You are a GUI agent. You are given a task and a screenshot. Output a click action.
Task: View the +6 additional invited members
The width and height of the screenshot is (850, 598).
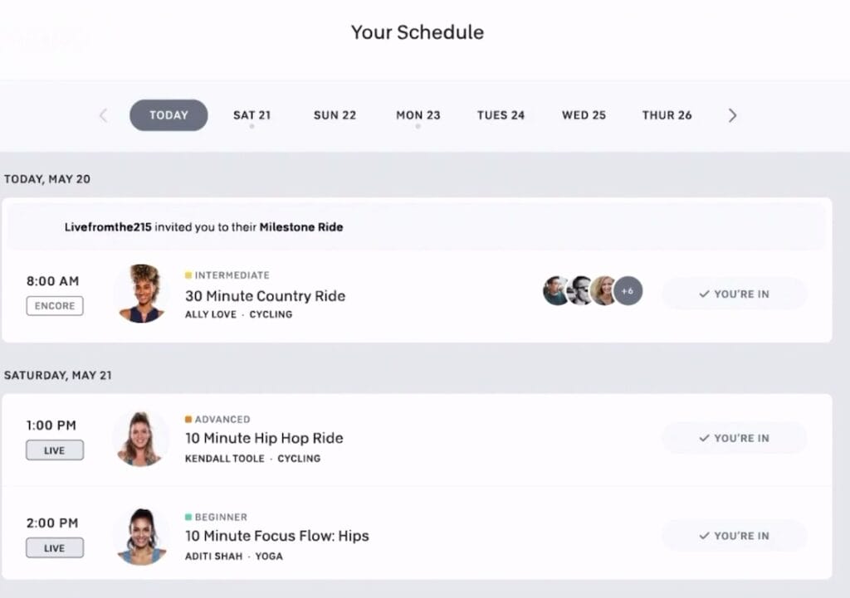628,291
